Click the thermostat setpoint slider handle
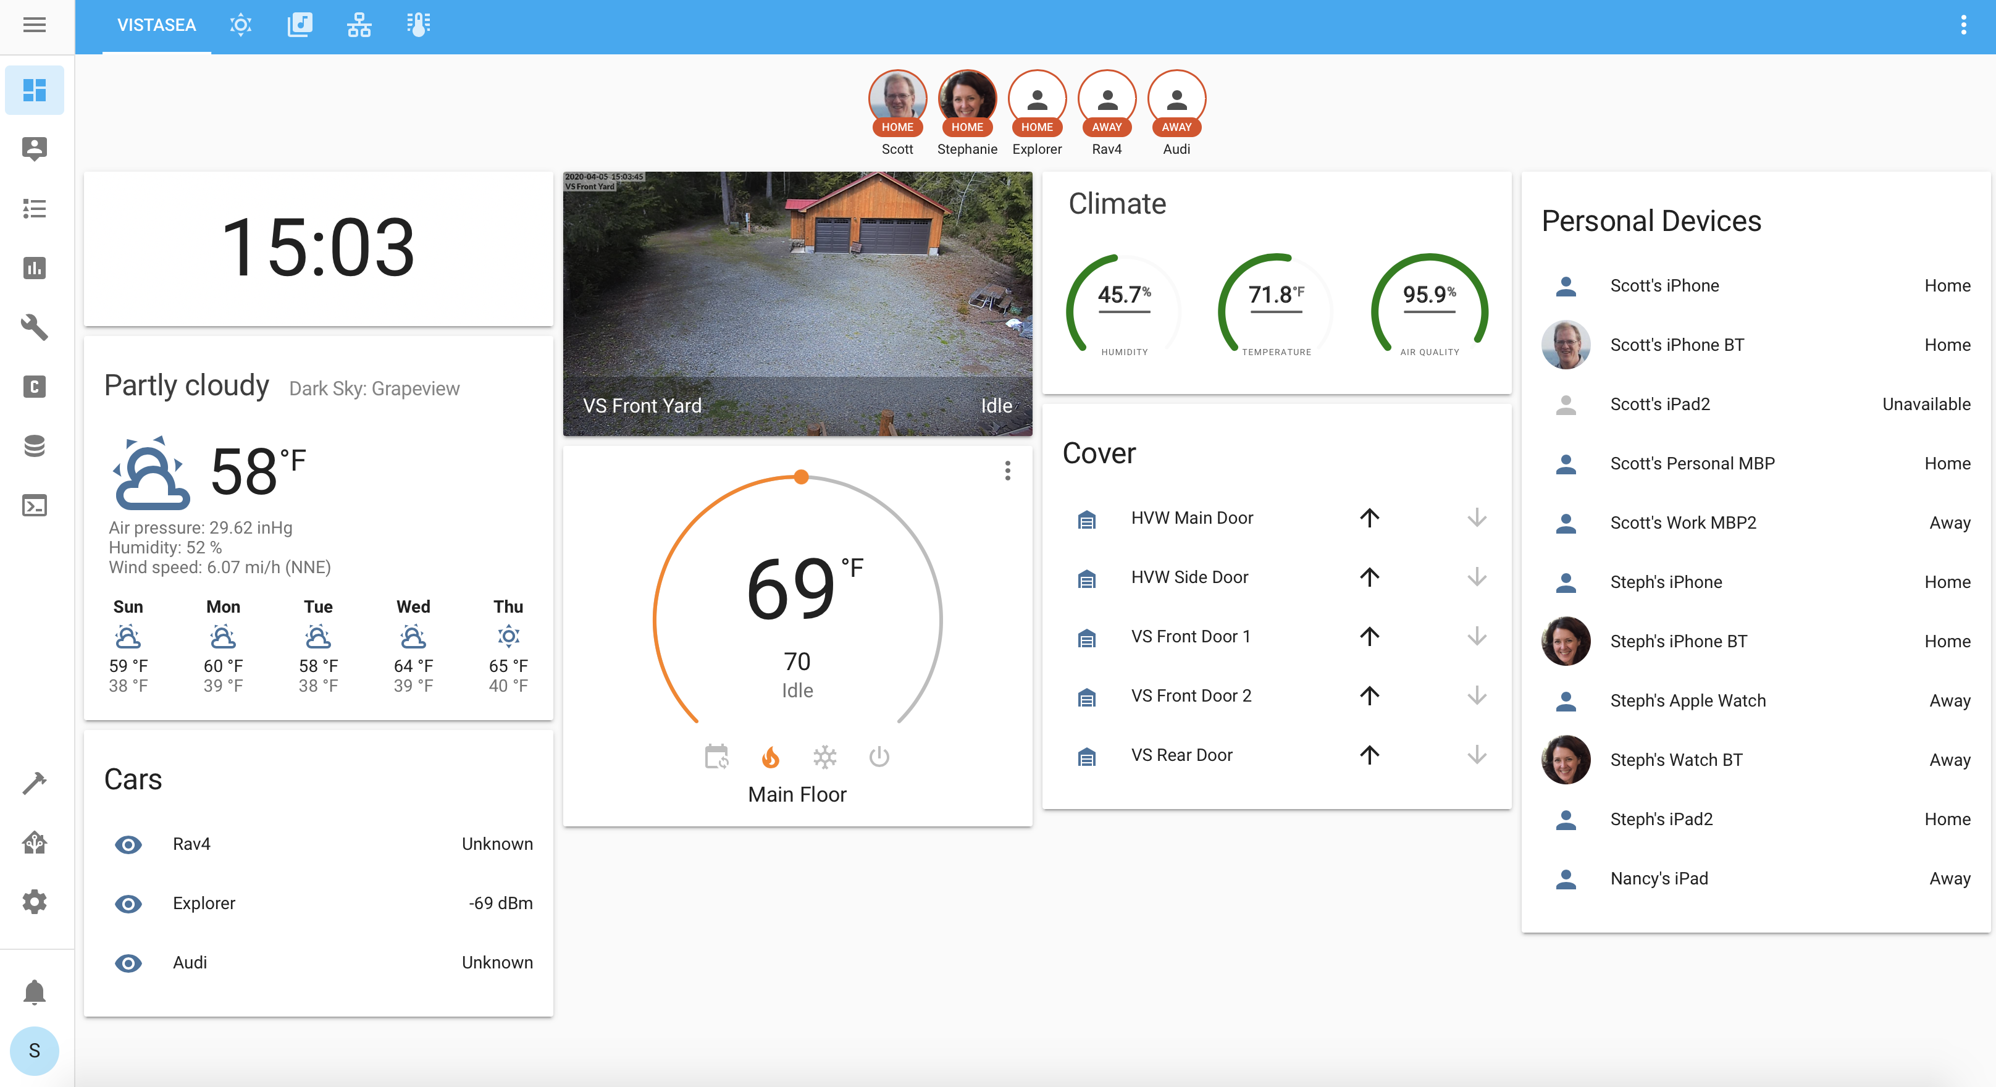Screen dimensions: 1996x1087 click(801, 477)
